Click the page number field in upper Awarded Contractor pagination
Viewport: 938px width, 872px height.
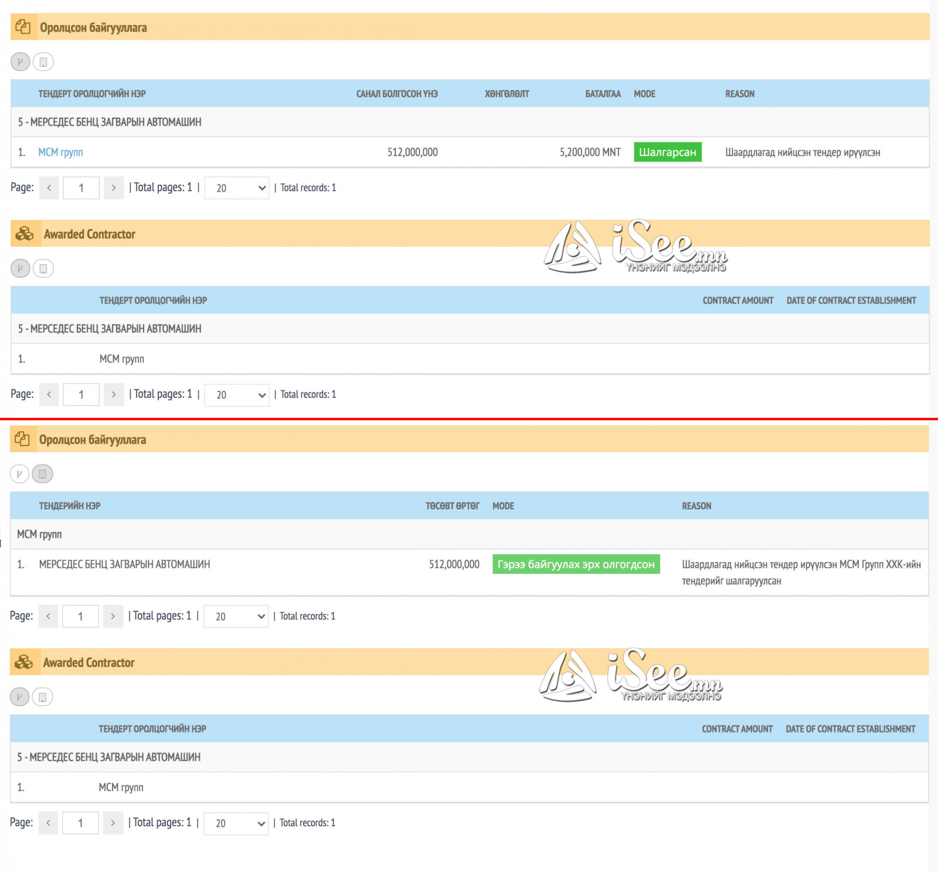pos(81,394)
